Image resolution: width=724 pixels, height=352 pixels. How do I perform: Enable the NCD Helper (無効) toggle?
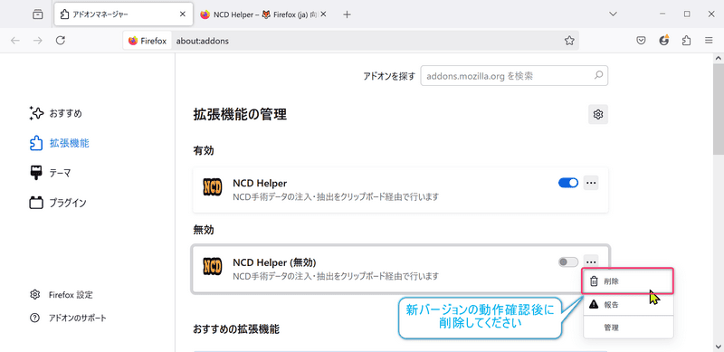(x=568, y=262)
